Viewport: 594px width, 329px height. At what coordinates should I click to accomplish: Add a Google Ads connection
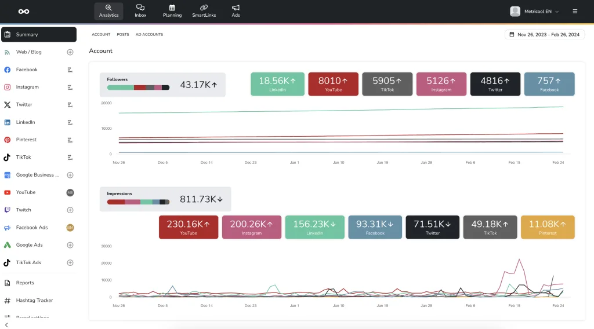(70, 245)
